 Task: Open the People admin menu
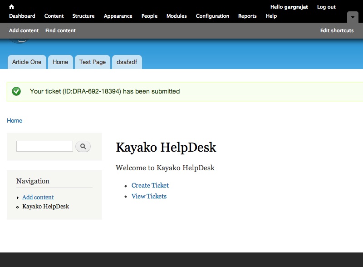(149, 16)
